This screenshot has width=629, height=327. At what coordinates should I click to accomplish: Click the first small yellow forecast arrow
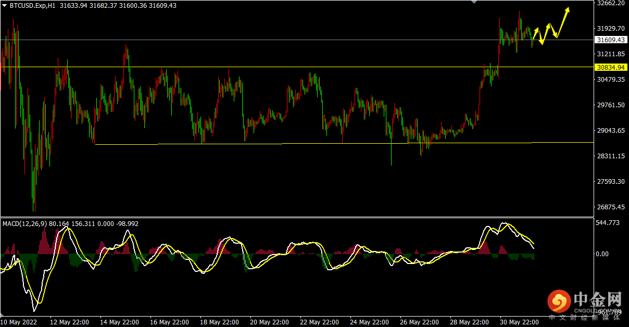click(535, 33)
